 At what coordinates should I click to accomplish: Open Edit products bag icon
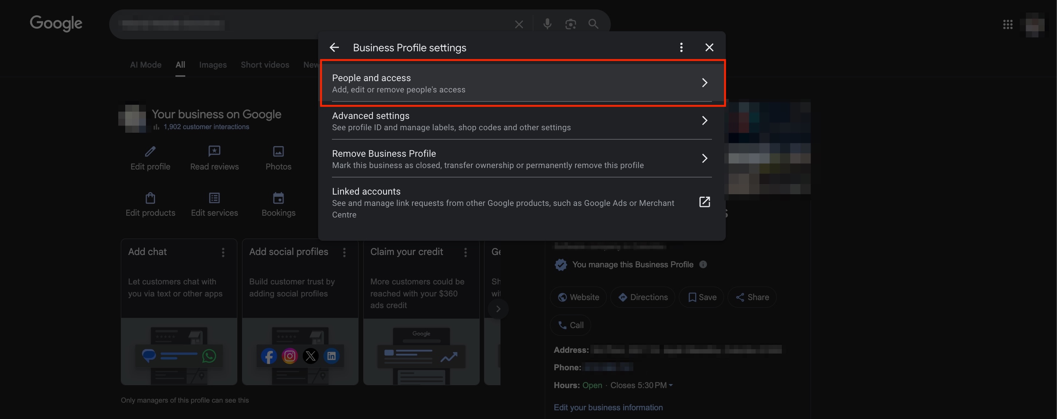[150, 199]
